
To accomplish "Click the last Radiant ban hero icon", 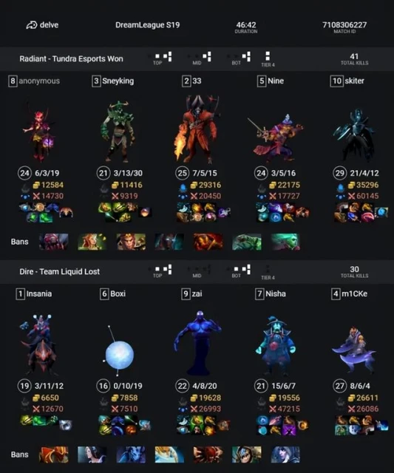I will [285, 242].
